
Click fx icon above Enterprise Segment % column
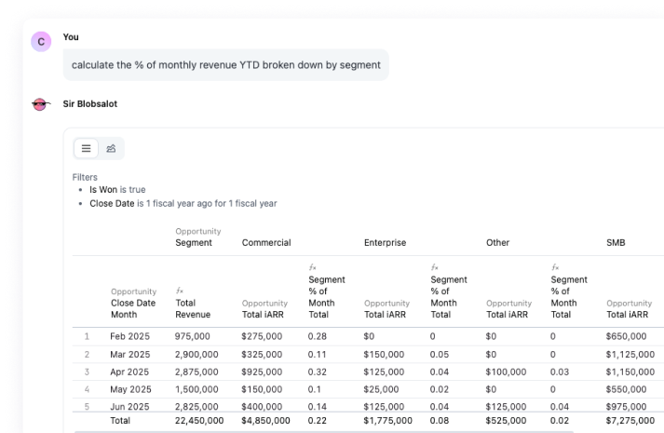pyautogui.click(x=434, y=267)
